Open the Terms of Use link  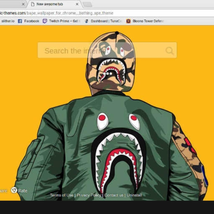pyautogui.click(x=62, y=195)
